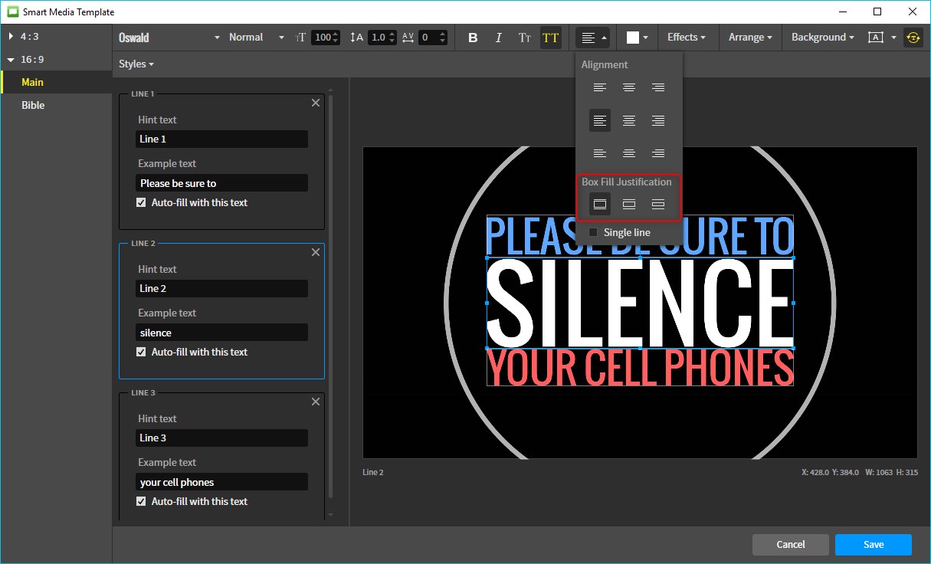Viewport: 931px width, 564px height.
Task: Choose second Box Fill Justification option
Action: coord(629,205)
